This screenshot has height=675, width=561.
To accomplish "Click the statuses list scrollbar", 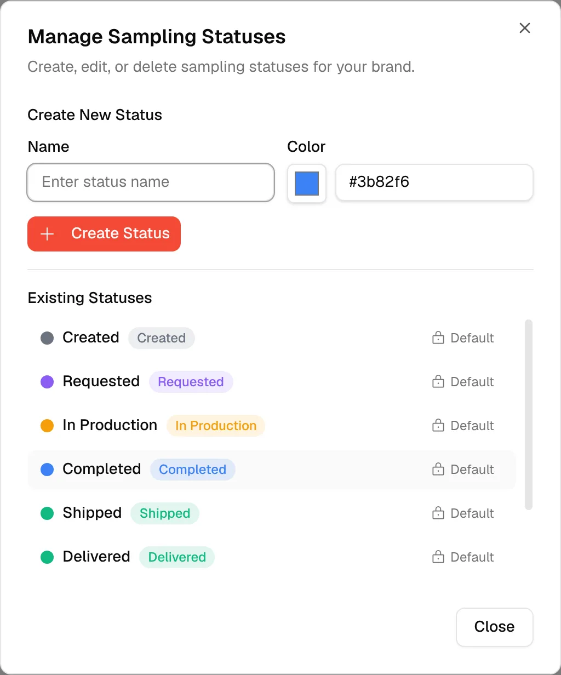I will pyautogui.click(x=529, y=415).
